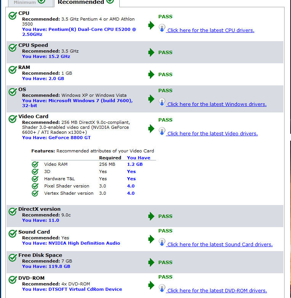Click the green checkmark beside Video Card
291x298 pixels.
13,119
